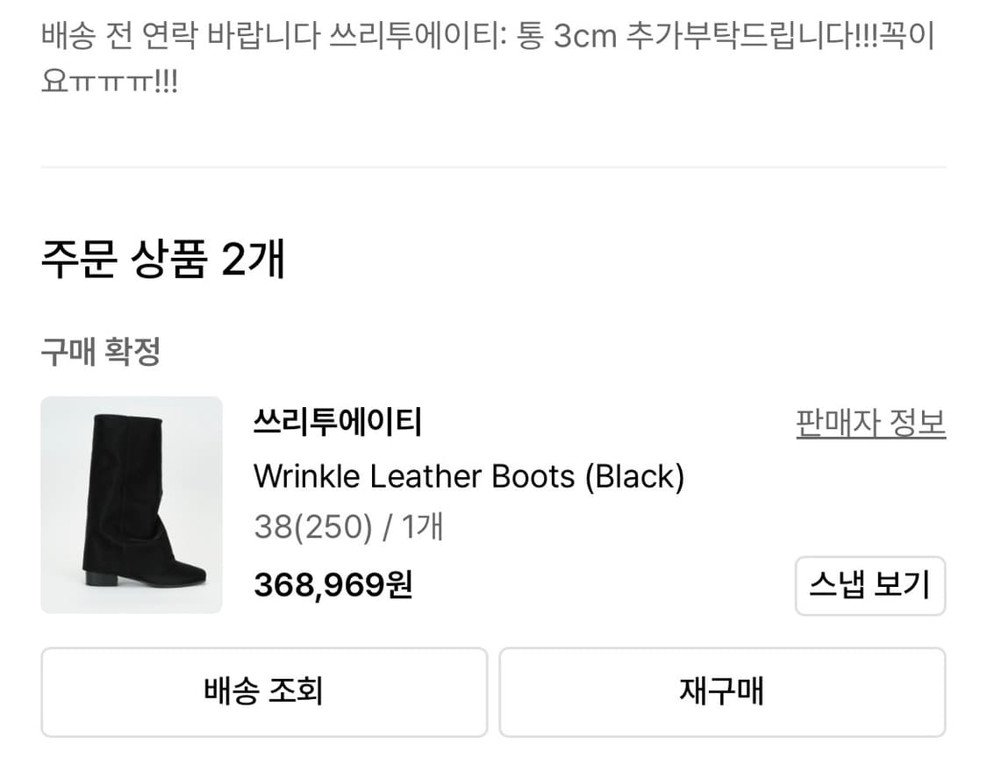This screenshot has width=987, height=779.
Task: Click the size option text 38(250) / 1개
Action: pos(347,527)
